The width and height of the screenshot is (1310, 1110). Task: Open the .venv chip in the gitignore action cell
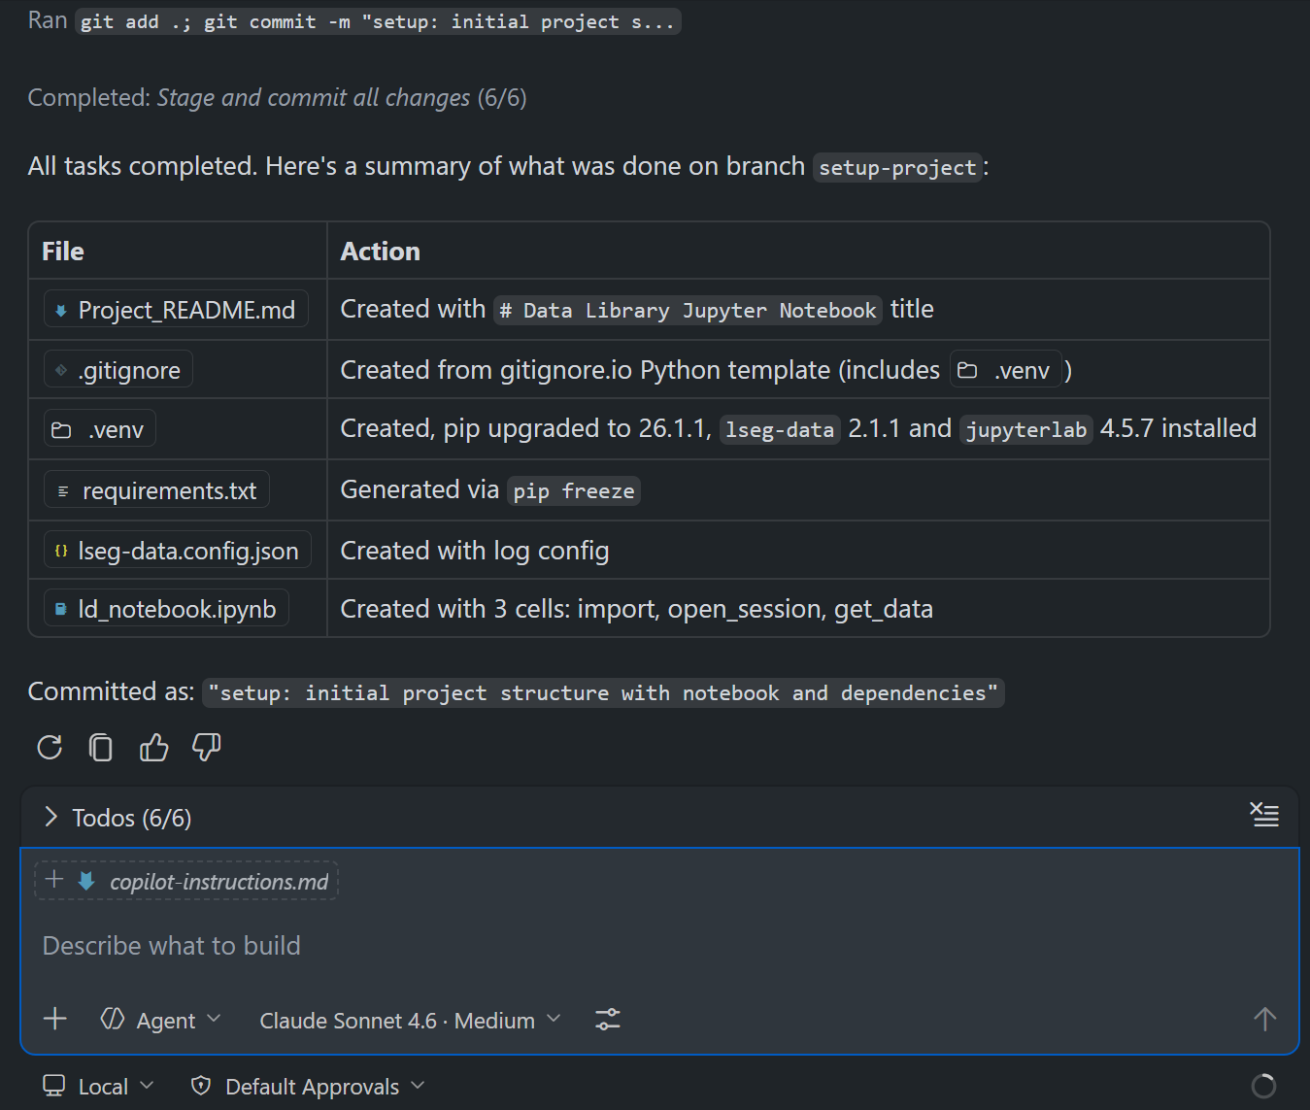[x=1005, y=369]
